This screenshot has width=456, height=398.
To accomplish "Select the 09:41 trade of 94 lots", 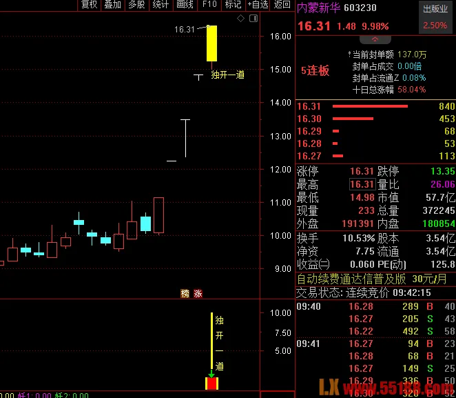I will point(375,344).
